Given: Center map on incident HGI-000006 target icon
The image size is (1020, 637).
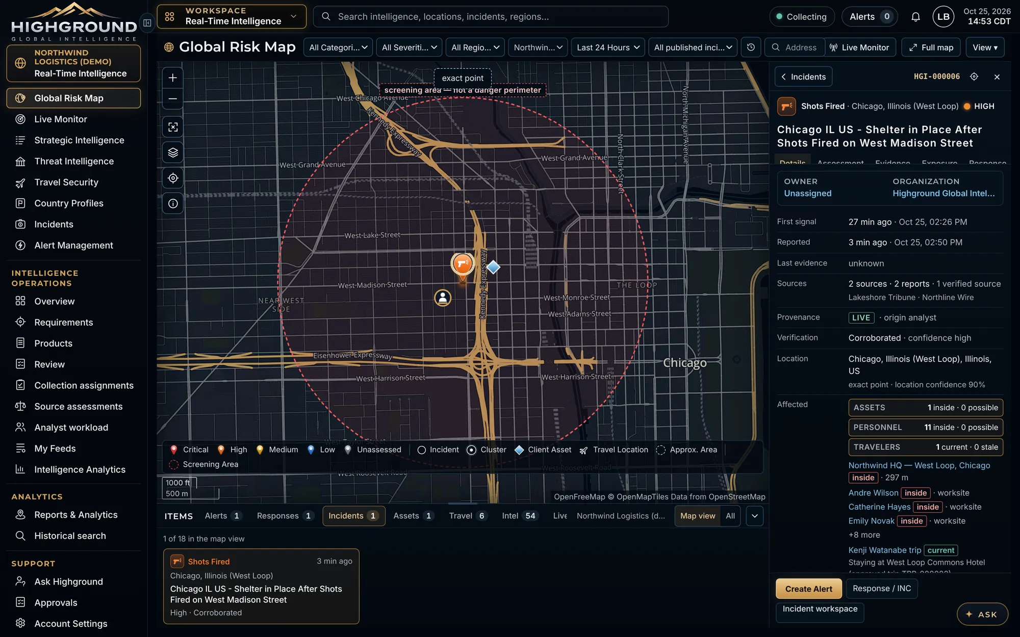Looking at the screenshot, I should tap(974, 76).
